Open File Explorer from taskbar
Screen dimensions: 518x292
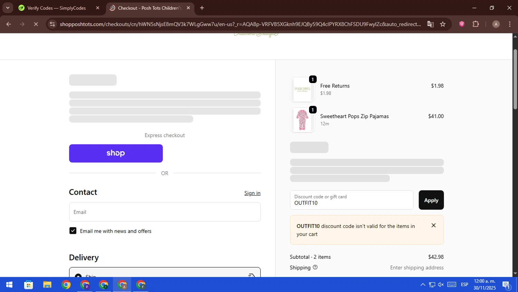47,284
